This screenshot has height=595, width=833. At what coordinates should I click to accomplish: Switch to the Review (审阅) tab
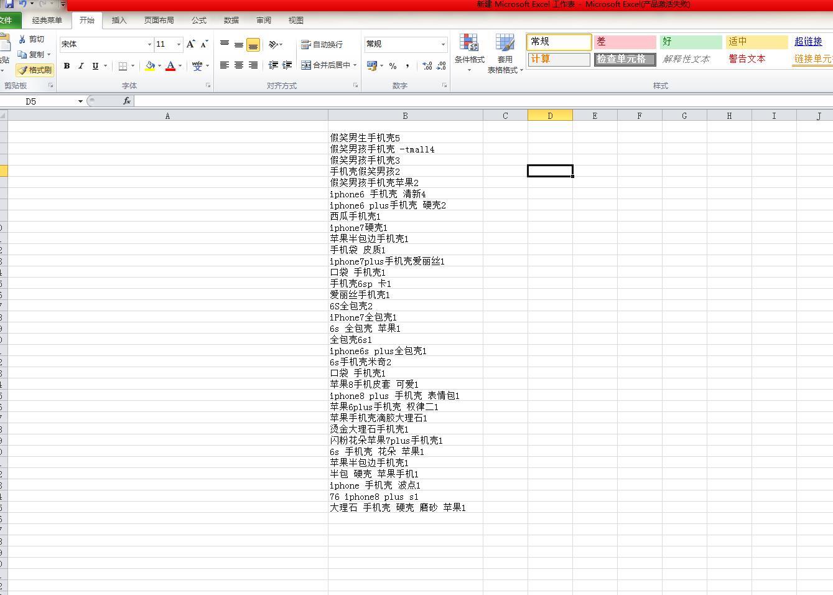[x=264, y=21]
